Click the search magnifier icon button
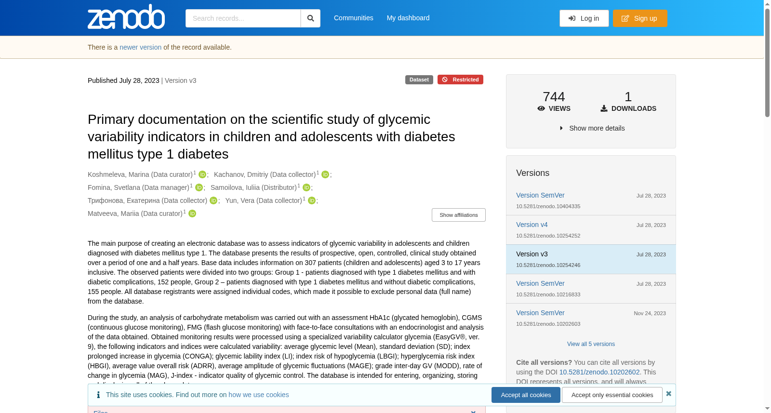Screen dimensions: 771x413 point(311,18)
